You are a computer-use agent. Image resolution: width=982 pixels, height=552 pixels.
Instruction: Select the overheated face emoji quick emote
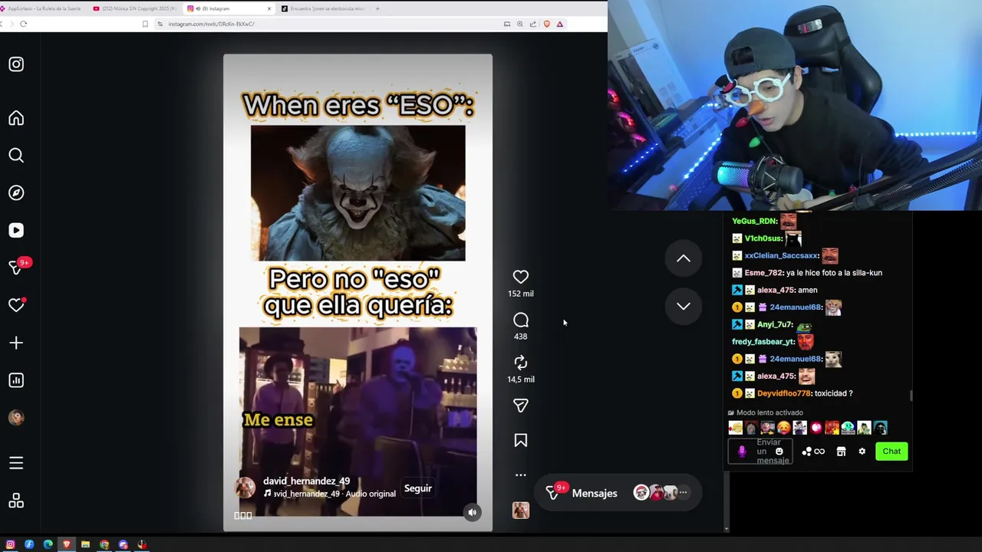point(783,428)
